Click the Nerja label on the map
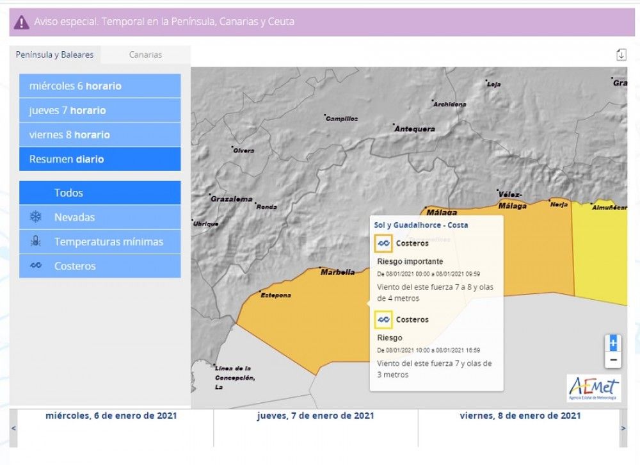Viewport: 640px width, 465px height. [x=559, y=204]
